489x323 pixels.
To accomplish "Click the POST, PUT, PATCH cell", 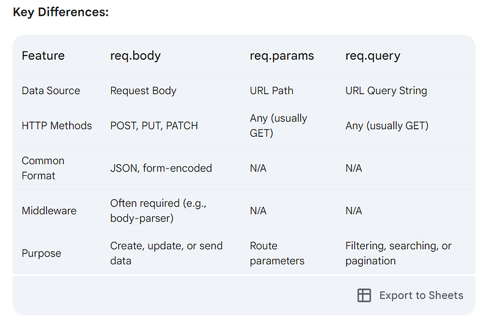I will coord(154,126).
